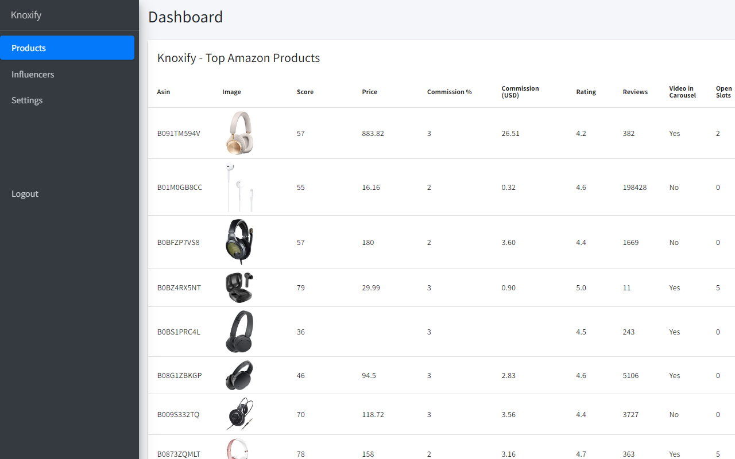Click the price 94.5

coord(369,375)
